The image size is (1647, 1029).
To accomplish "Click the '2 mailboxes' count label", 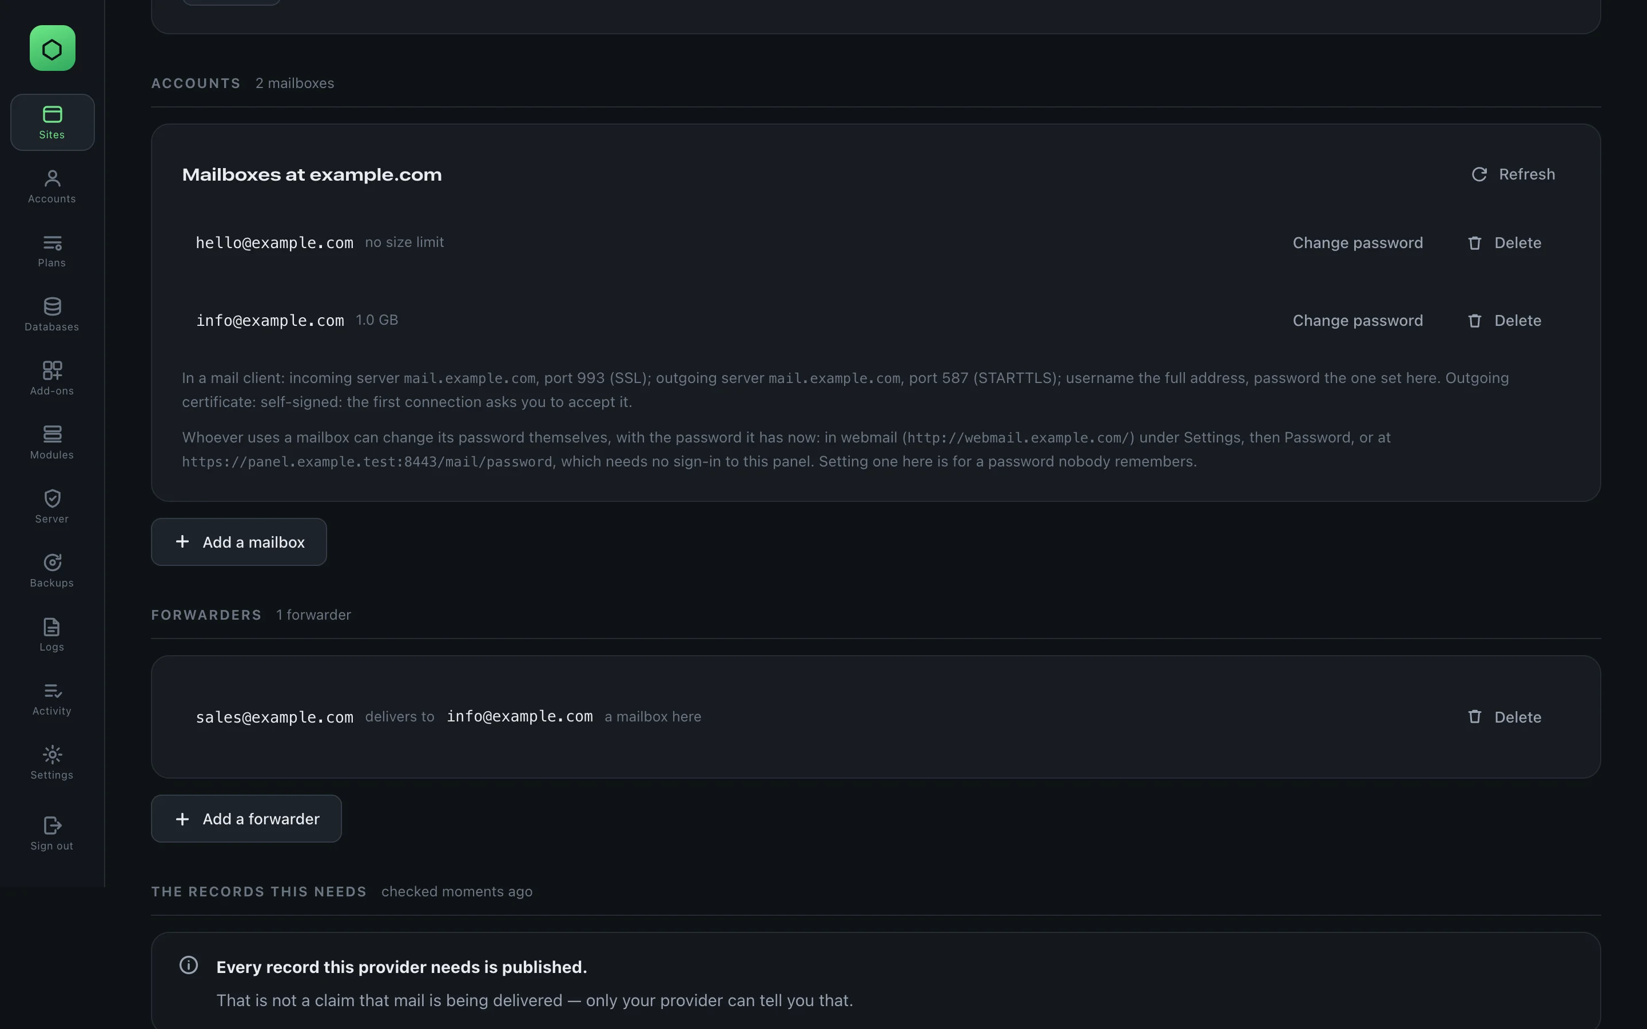I will click(x=295, y=83).
